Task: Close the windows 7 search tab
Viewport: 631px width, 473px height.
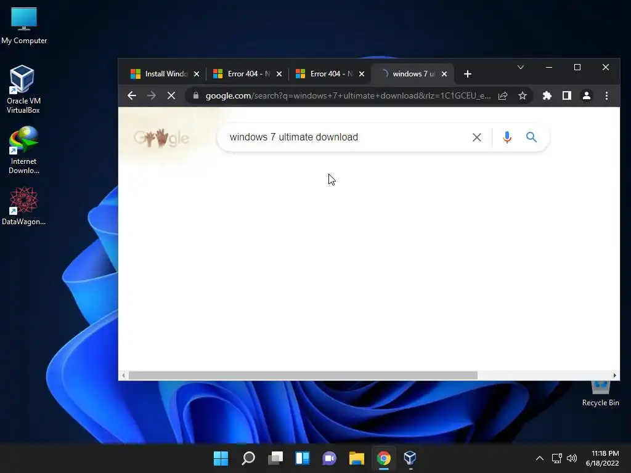Action: coord(444,74)
